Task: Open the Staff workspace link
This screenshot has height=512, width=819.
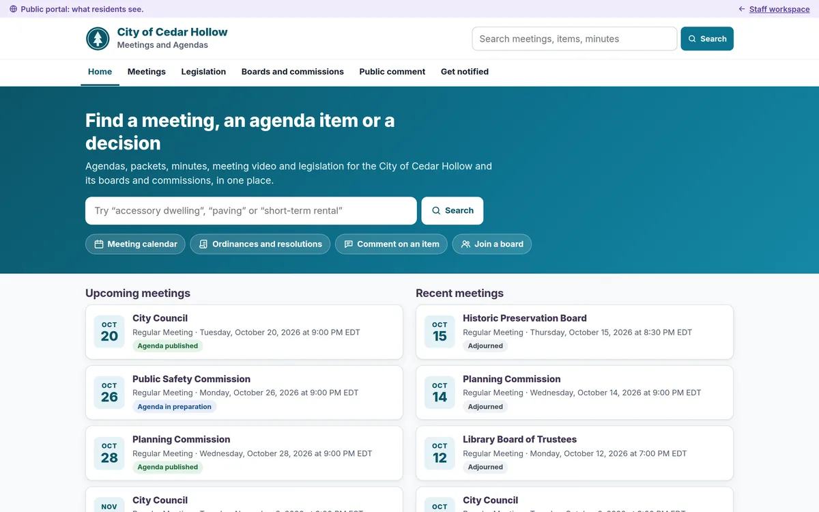Action: (x=779, y=10)
